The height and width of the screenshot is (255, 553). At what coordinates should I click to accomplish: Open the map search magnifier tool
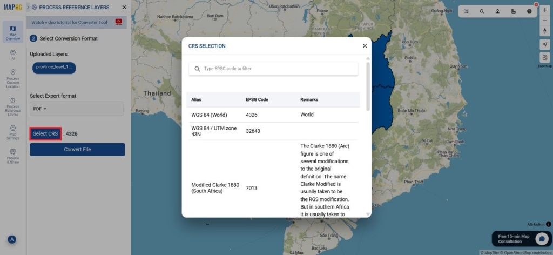tap(482, 11)
